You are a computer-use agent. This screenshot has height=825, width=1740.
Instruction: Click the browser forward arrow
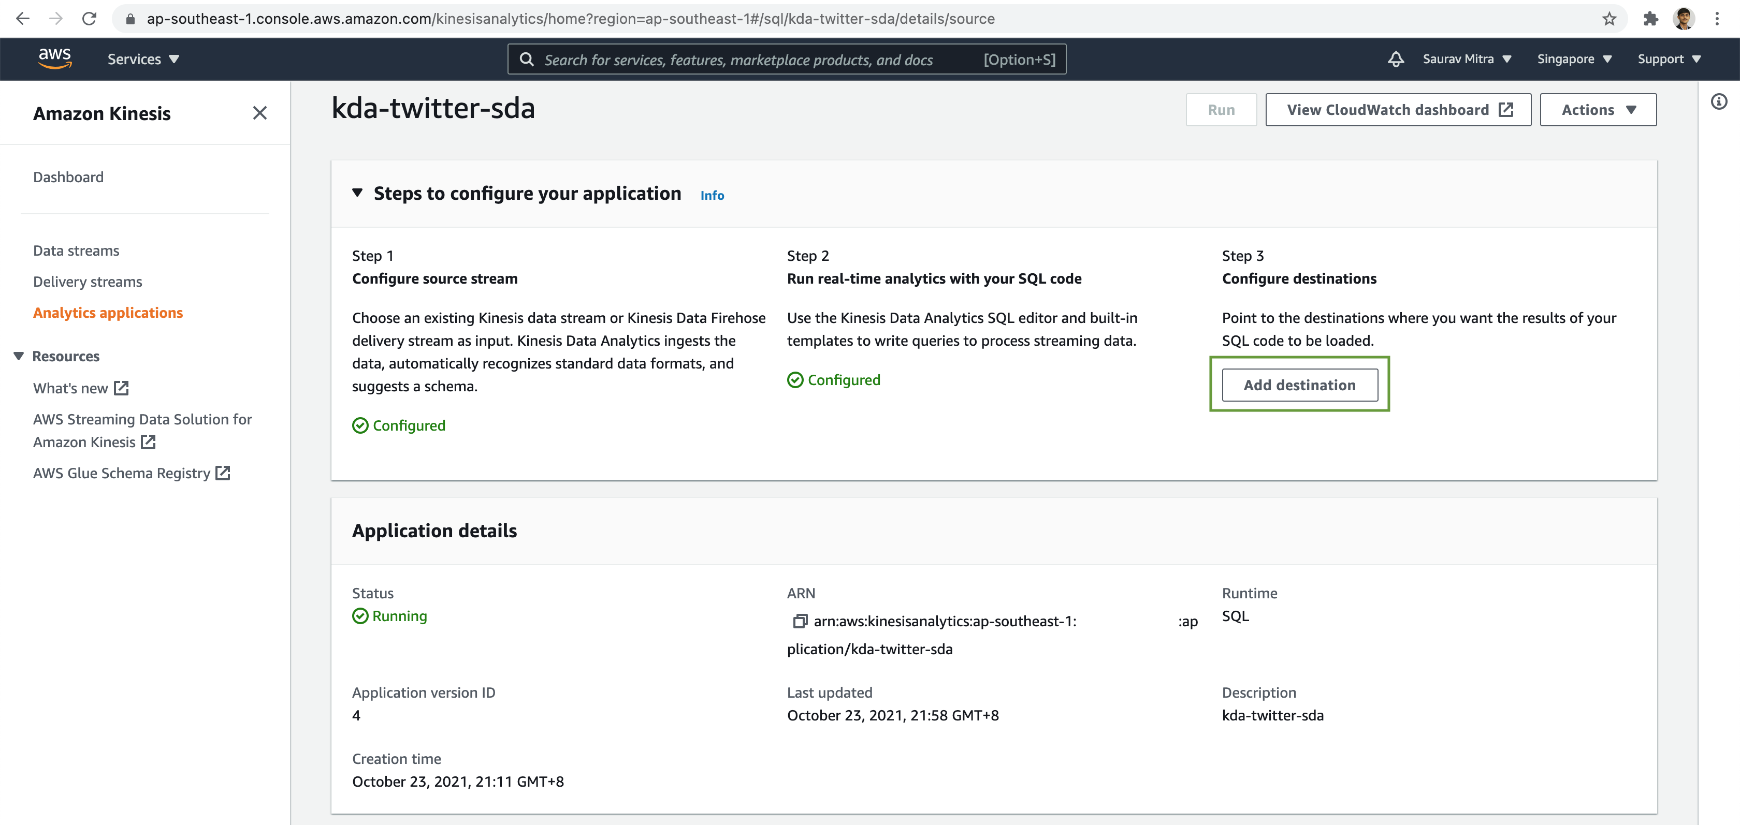tap(56, 19)
